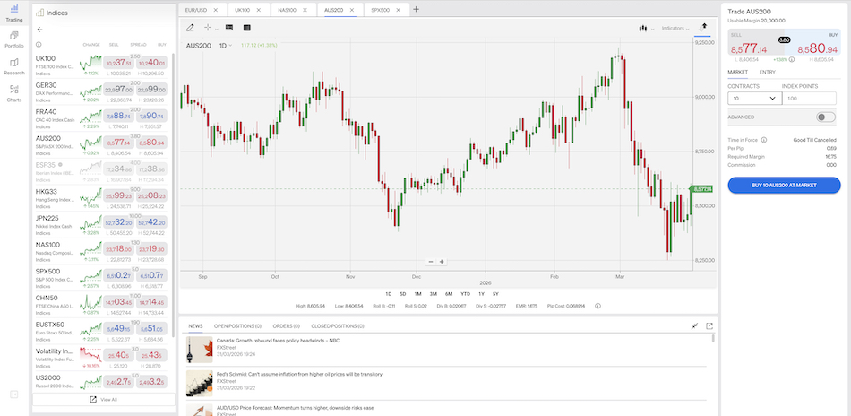
Task: Switch to the Entry order tab
Action: [767, 72]
